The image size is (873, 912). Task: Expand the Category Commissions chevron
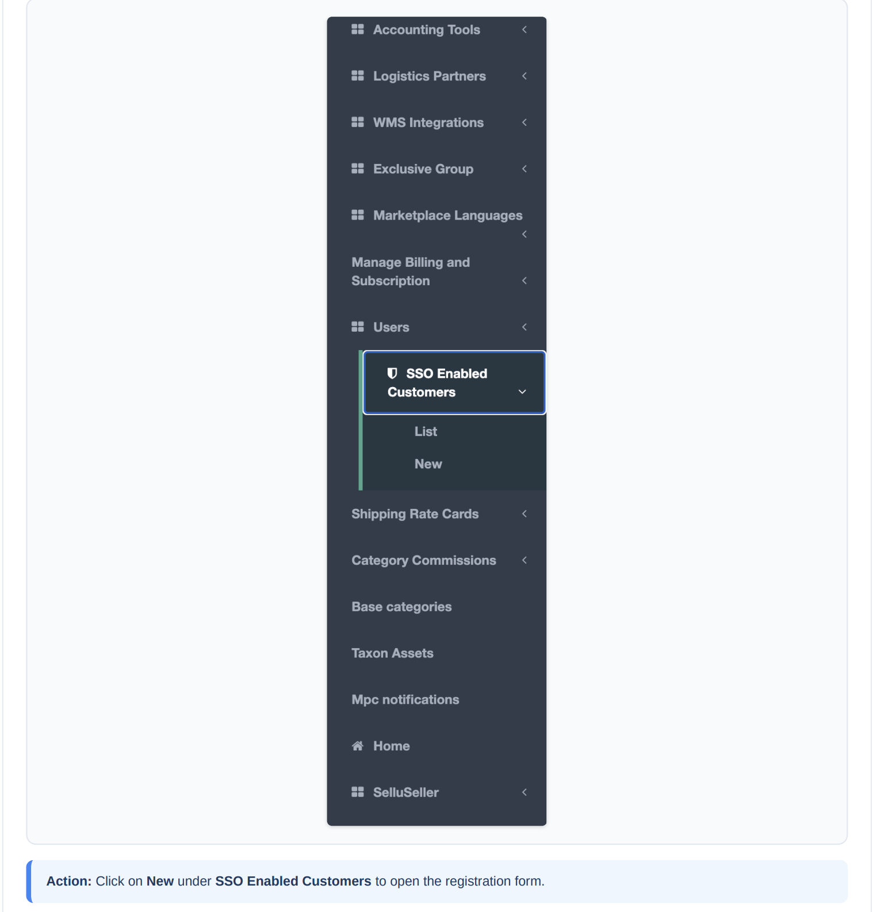(x=524, y=560)
